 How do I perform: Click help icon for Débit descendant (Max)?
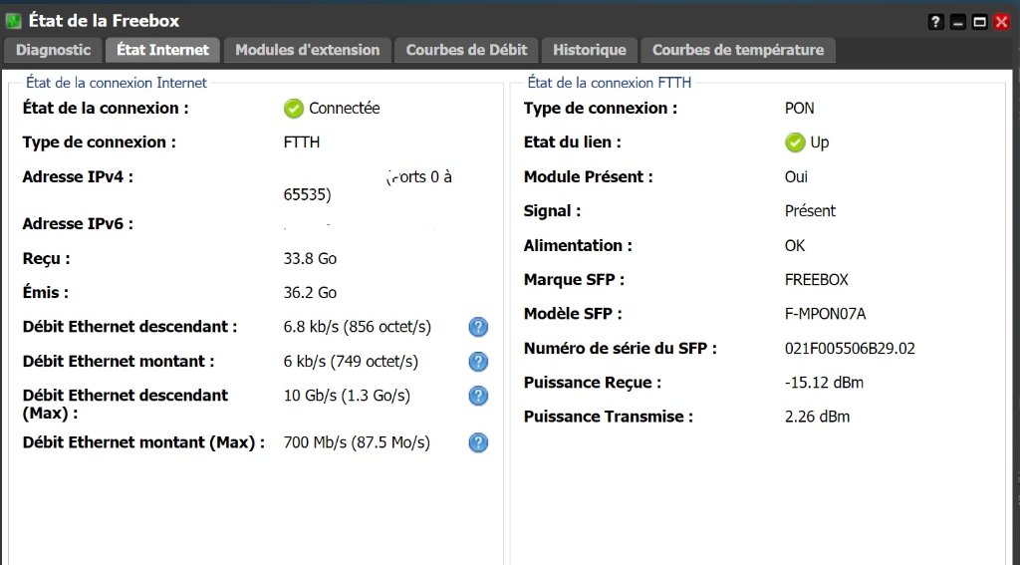(x=478, y=396)
